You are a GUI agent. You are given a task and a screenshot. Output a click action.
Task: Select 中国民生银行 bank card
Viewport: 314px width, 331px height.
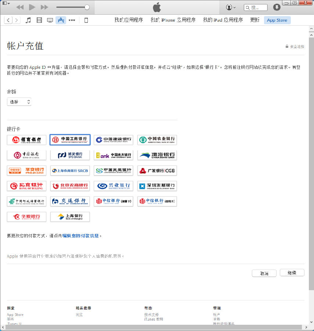pyautogui.click(x=113, y=171)
